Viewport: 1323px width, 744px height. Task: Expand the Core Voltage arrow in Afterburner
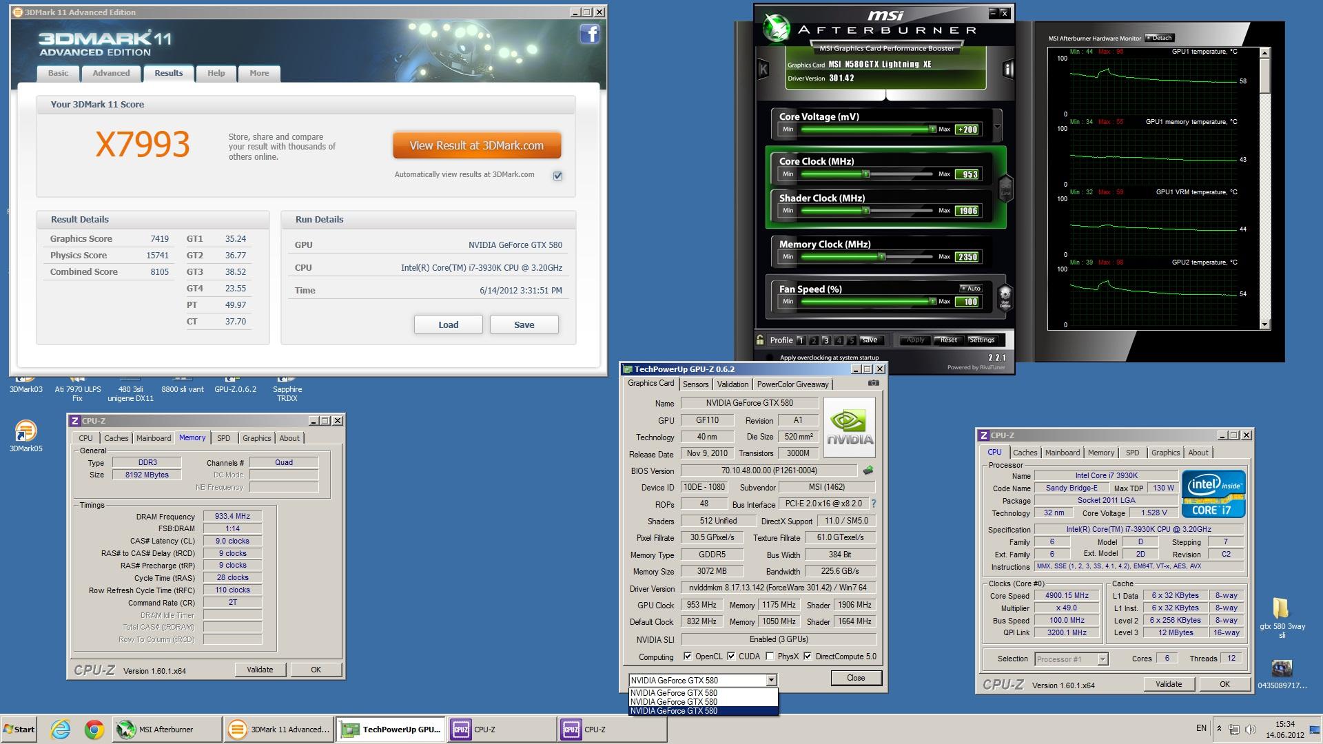coord(997,126)
